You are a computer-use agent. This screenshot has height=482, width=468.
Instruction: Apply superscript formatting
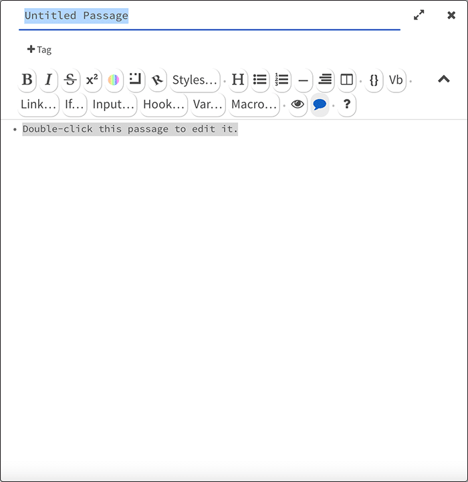click(x=92, y=80)
